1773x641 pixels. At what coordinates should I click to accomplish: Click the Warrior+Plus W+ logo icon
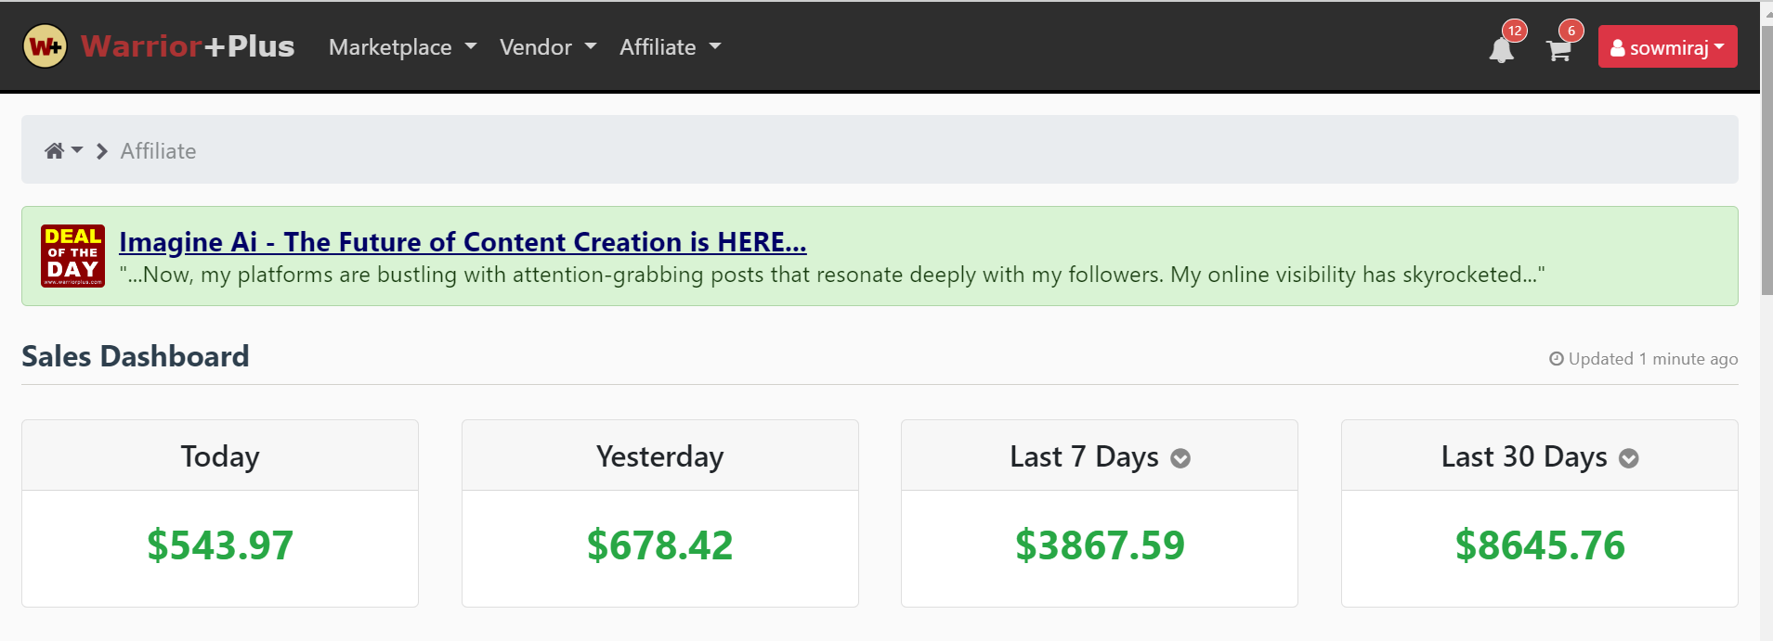coord(45,46)
